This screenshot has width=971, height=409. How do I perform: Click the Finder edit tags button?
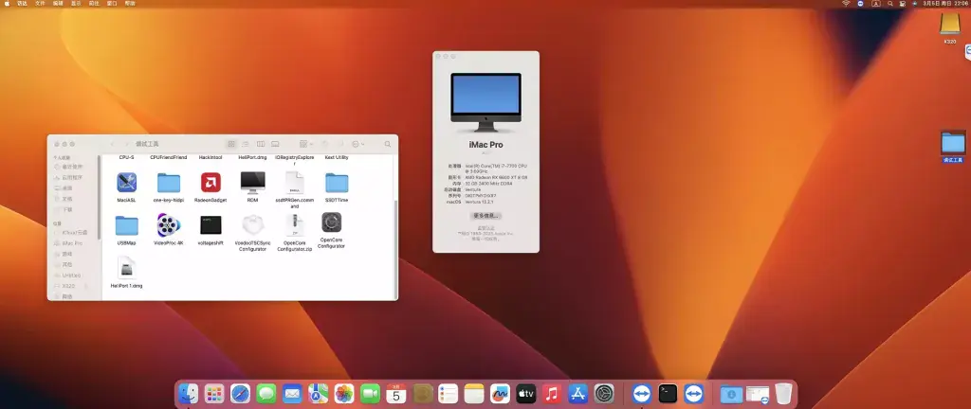(x=340, y=144)
